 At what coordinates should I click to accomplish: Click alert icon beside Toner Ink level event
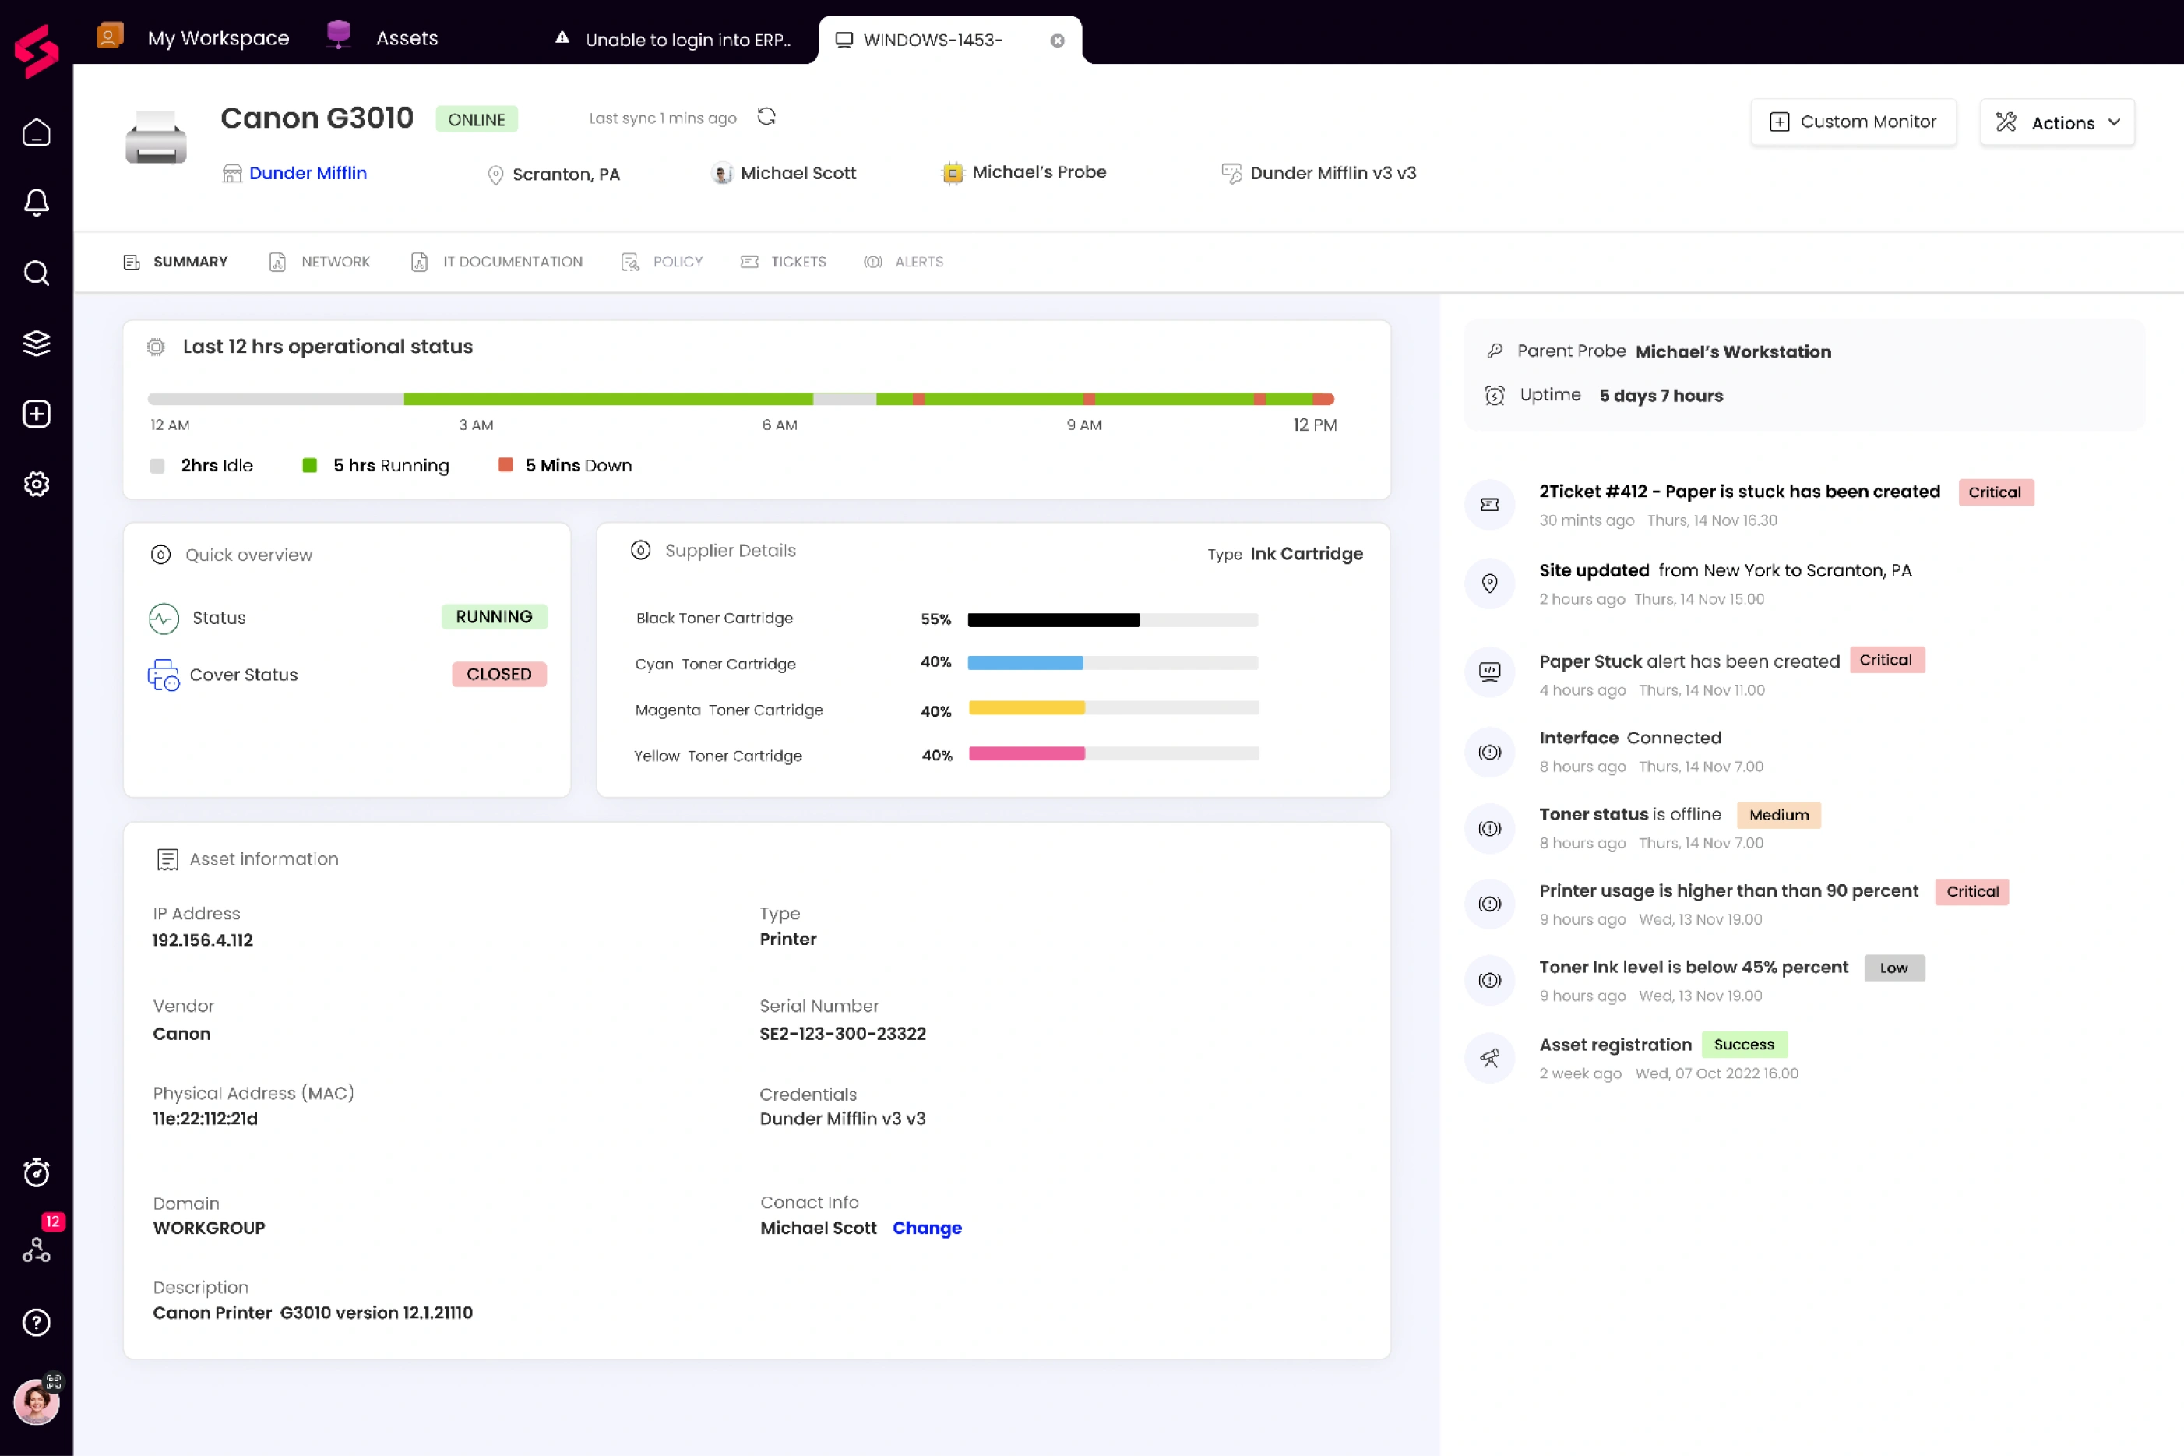click(1490, 980)
